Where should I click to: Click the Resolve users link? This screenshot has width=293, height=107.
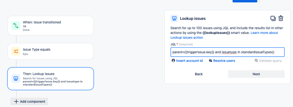pos(224,61)
